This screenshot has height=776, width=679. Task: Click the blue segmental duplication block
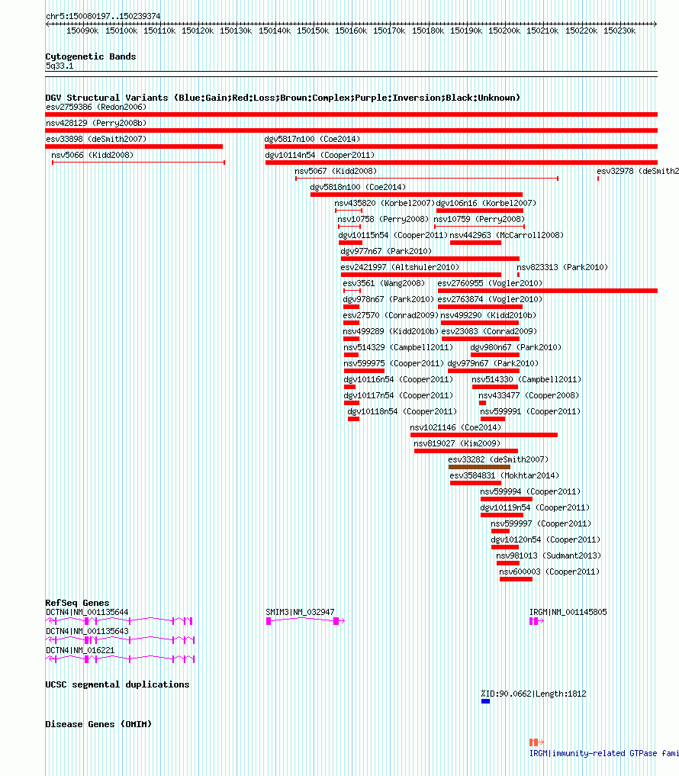[485, 701]
